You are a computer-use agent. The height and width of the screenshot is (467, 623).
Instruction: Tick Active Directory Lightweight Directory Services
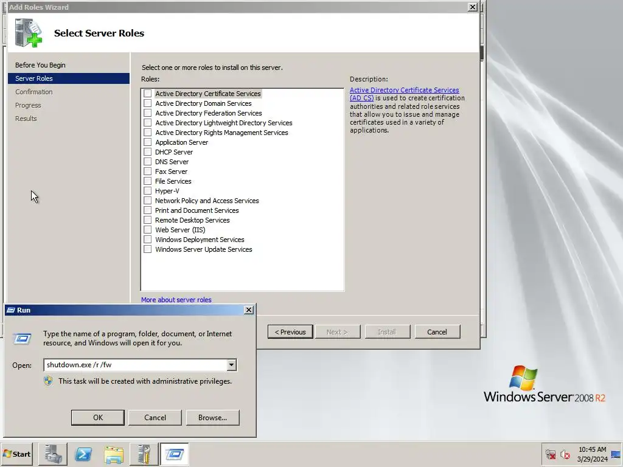click(x=147, y=123)
